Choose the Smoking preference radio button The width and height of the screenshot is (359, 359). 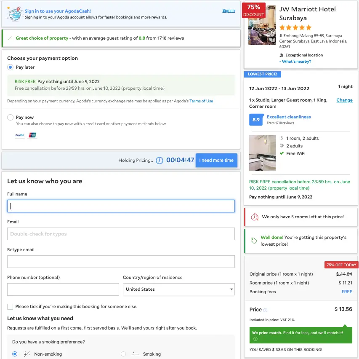(x=123, y=354)
